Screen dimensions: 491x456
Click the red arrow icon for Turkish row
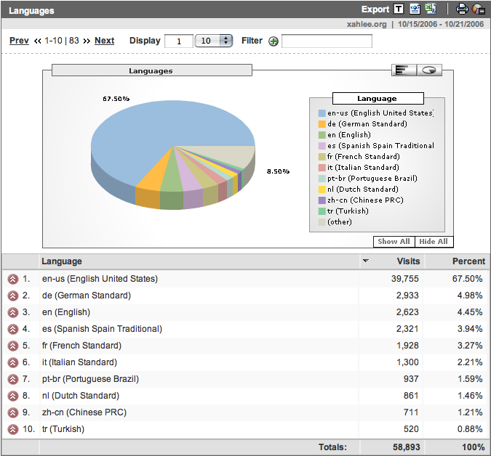tap(12, 429)
